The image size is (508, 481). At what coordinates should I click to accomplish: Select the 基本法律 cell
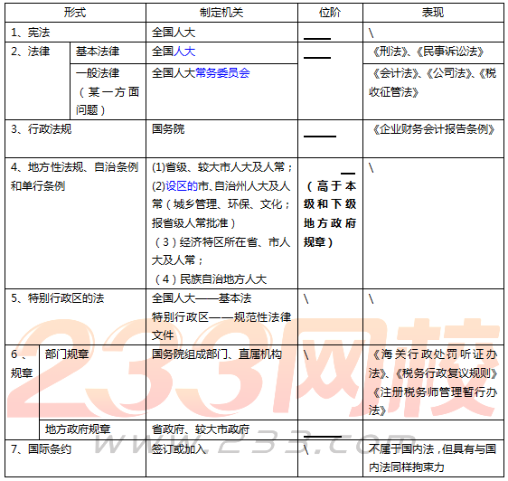click(x=108, y=52)
